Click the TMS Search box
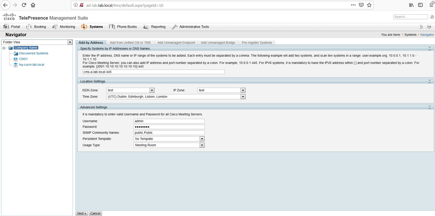This screenshot has width=435, height=216. point(411,17)
